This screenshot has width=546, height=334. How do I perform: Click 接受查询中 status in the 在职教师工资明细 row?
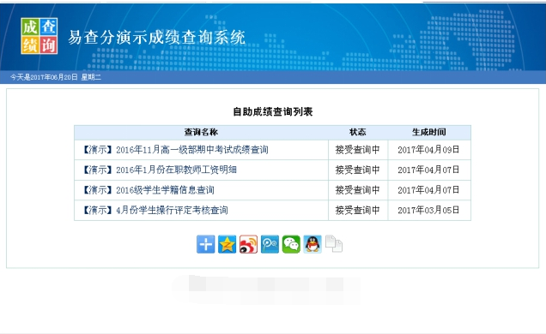[358, 170]
